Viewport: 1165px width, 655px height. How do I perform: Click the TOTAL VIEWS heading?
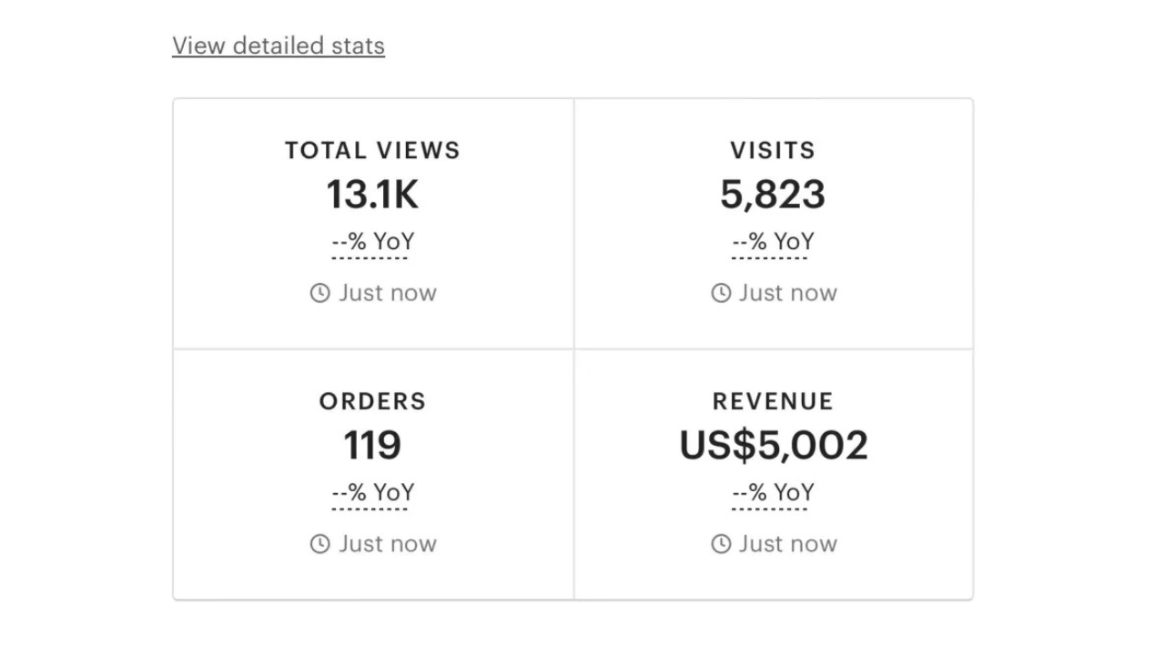(372, 150)
